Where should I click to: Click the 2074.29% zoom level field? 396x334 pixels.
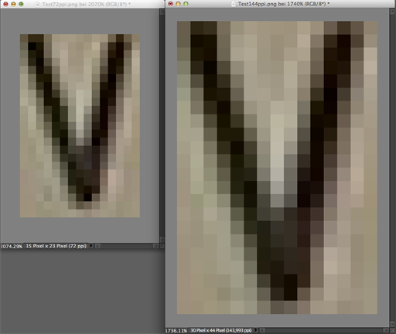[x=12, y=246]
